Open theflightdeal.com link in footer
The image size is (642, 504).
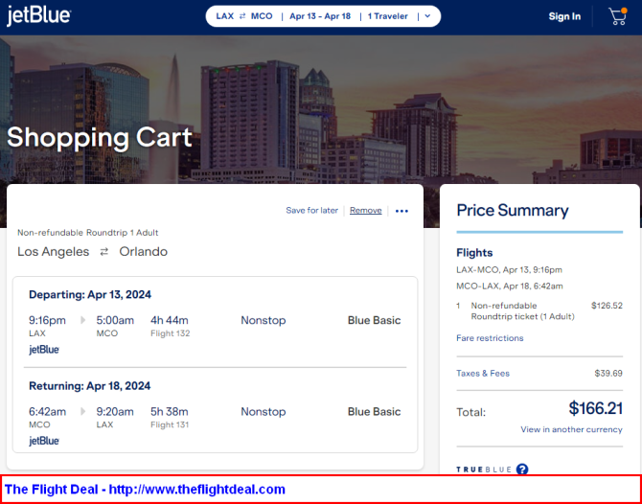(197, 490)
